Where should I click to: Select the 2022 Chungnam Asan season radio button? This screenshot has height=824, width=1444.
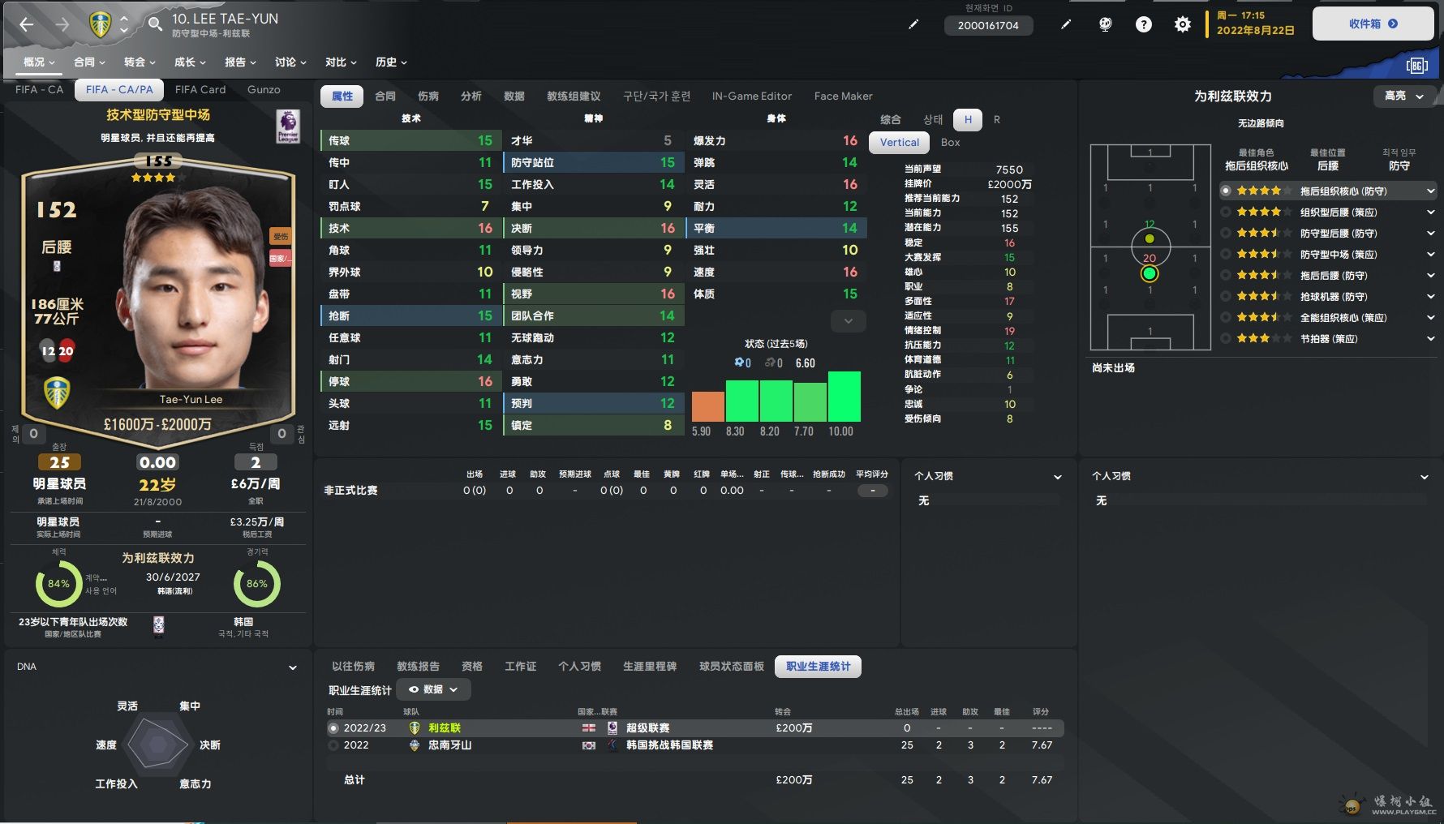tap(333, 745)
